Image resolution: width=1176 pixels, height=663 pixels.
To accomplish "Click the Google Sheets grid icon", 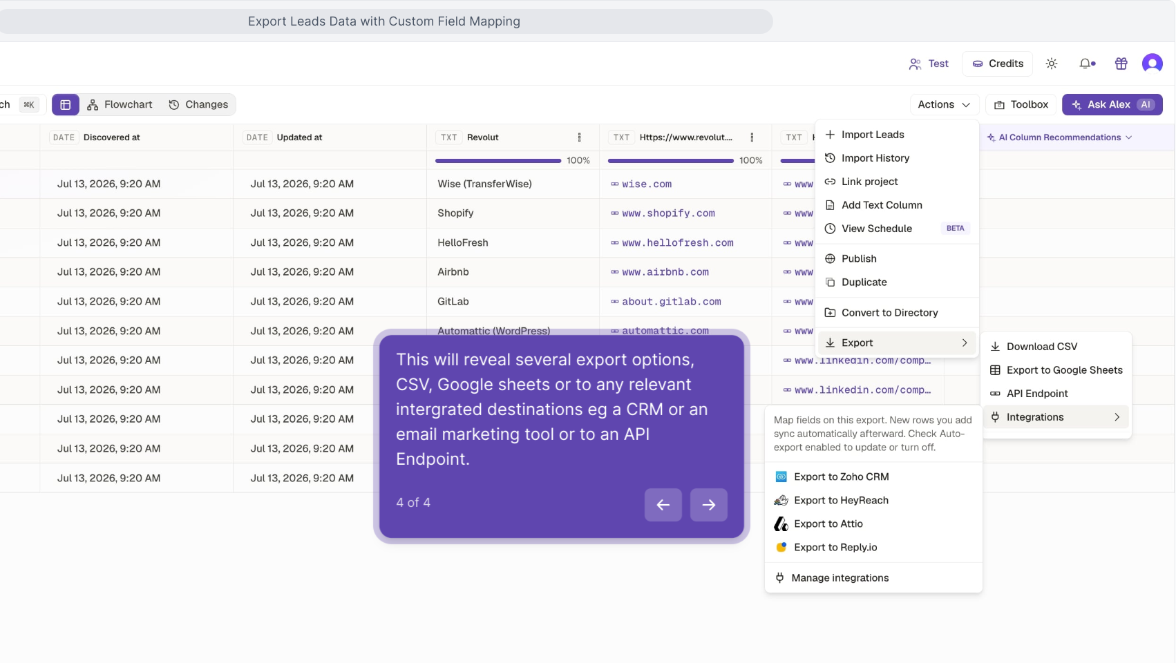I will pyautogui.click(x=995, y=370).
